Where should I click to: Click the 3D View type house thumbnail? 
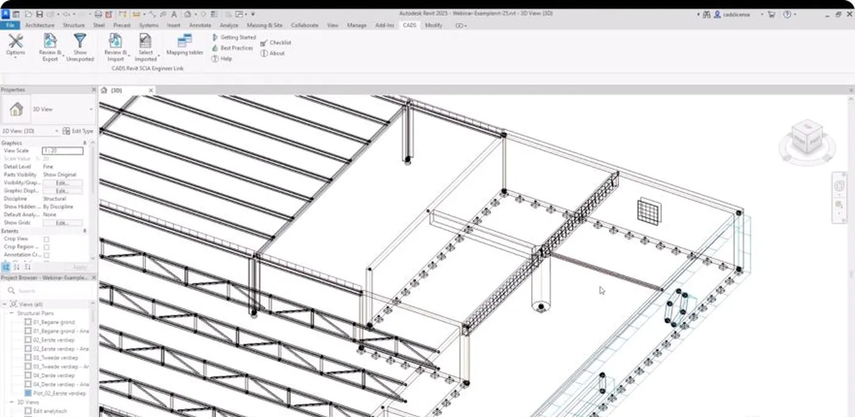(x=16, y=110)
